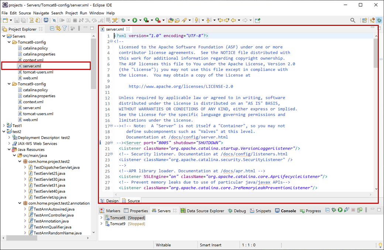The height and width of the screenshot is (250, 384).
Task: Click Publish to server icon in Servers view
Action: point(360,210)
